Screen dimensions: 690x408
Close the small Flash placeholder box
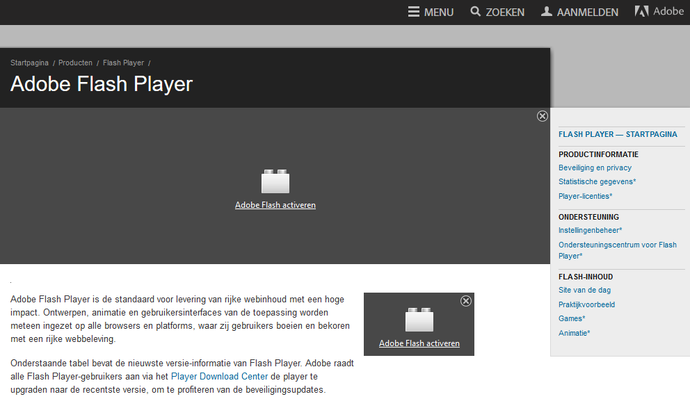(466, 301)
